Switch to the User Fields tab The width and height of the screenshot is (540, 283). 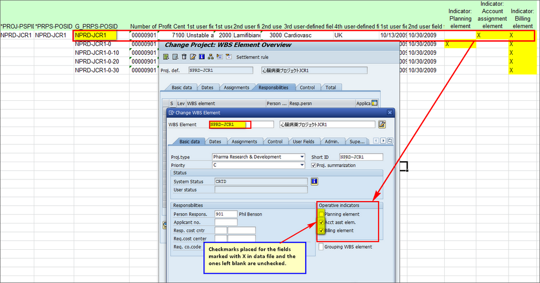pyautogui.click(x=303, y=141)
